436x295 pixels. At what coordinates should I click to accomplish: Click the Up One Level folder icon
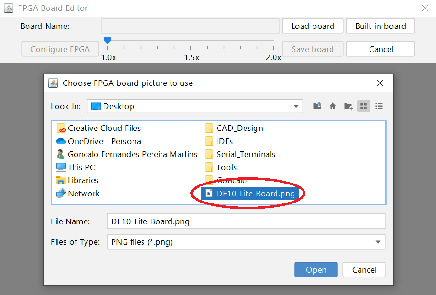click(x=317, y=106)
